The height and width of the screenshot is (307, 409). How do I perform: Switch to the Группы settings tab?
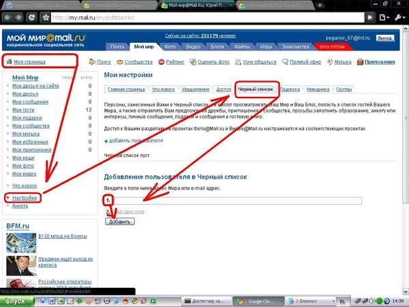[344, 89]
